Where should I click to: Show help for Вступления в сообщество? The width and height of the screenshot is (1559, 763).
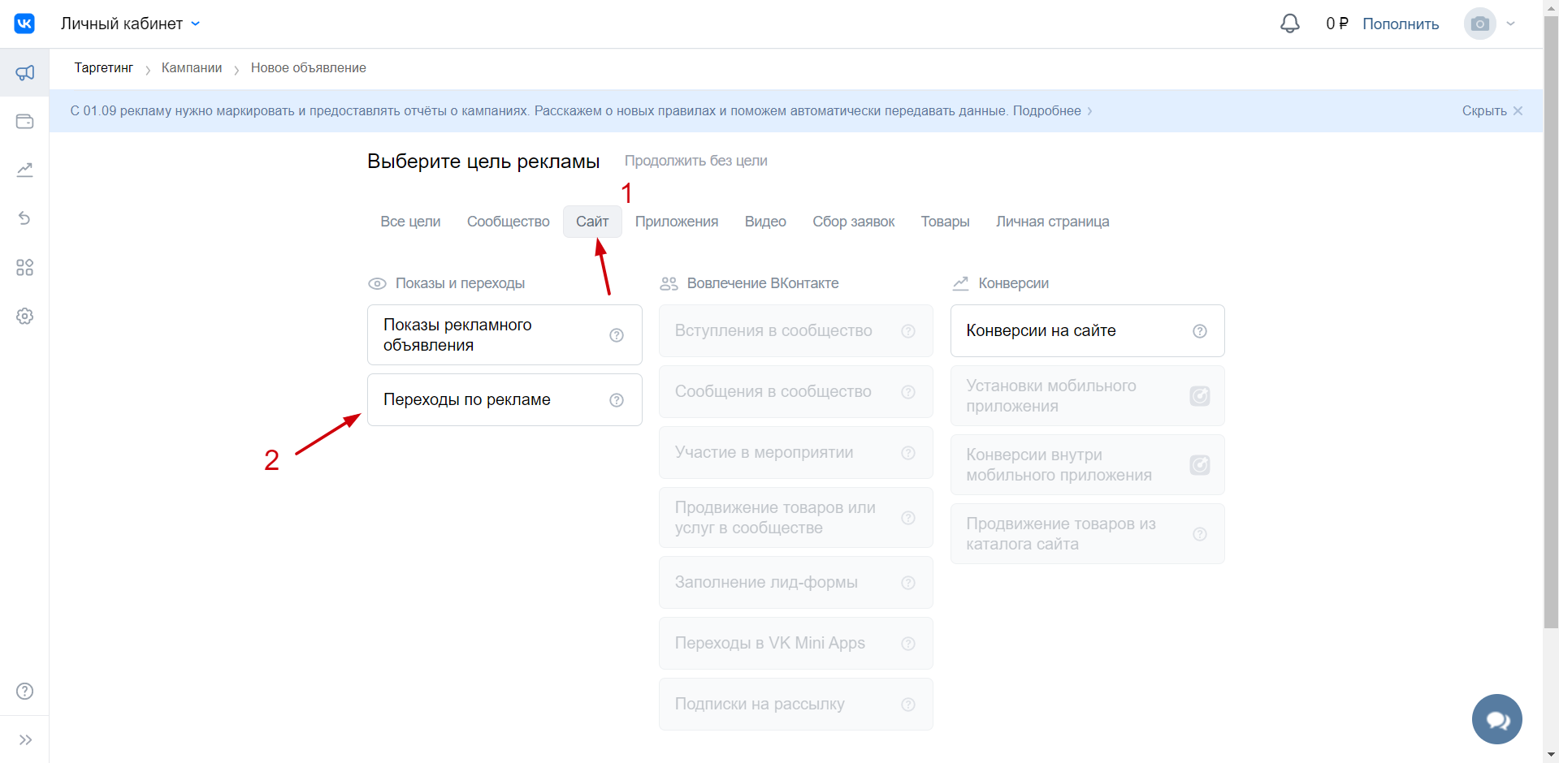point(908,331)
